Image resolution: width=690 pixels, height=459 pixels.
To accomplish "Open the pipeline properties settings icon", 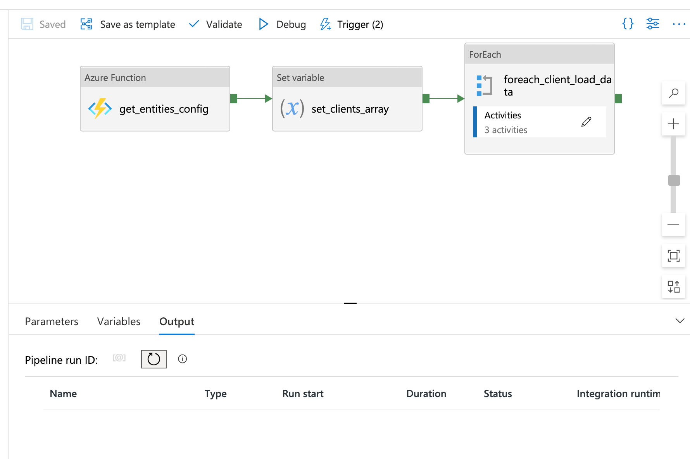I will tap(653, 24).
